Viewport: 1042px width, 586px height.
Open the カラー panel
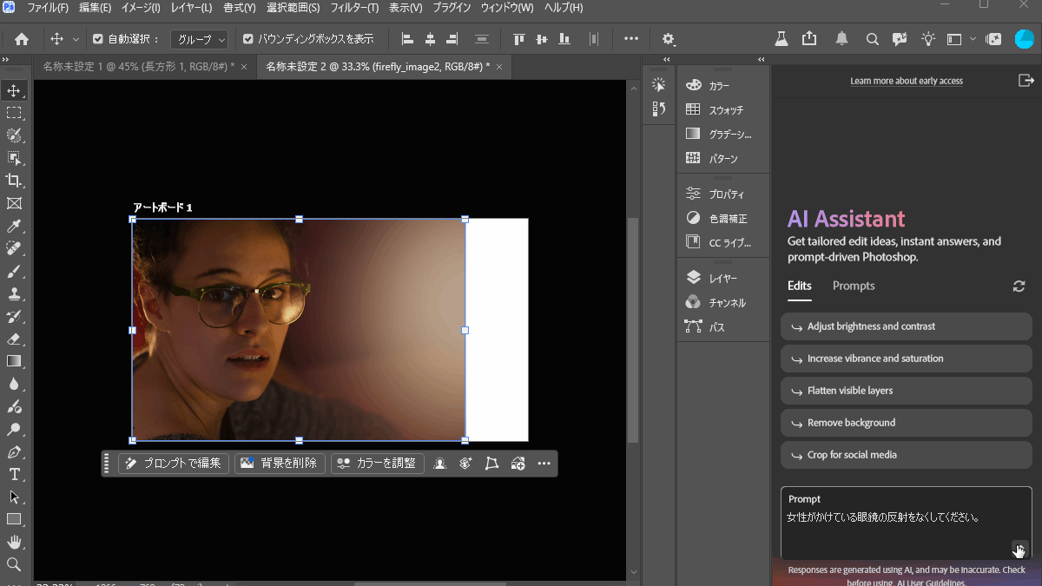click(x=717, y=85)
